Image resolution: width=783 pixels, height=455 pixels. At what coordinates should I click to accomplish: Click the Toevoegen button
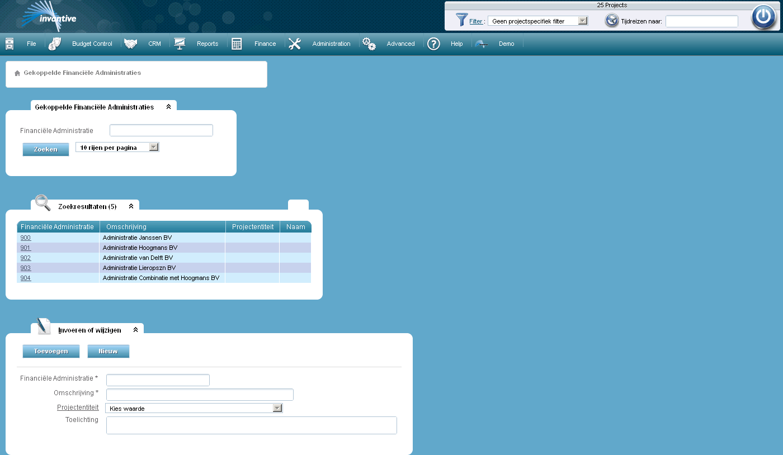coord(51,351)
